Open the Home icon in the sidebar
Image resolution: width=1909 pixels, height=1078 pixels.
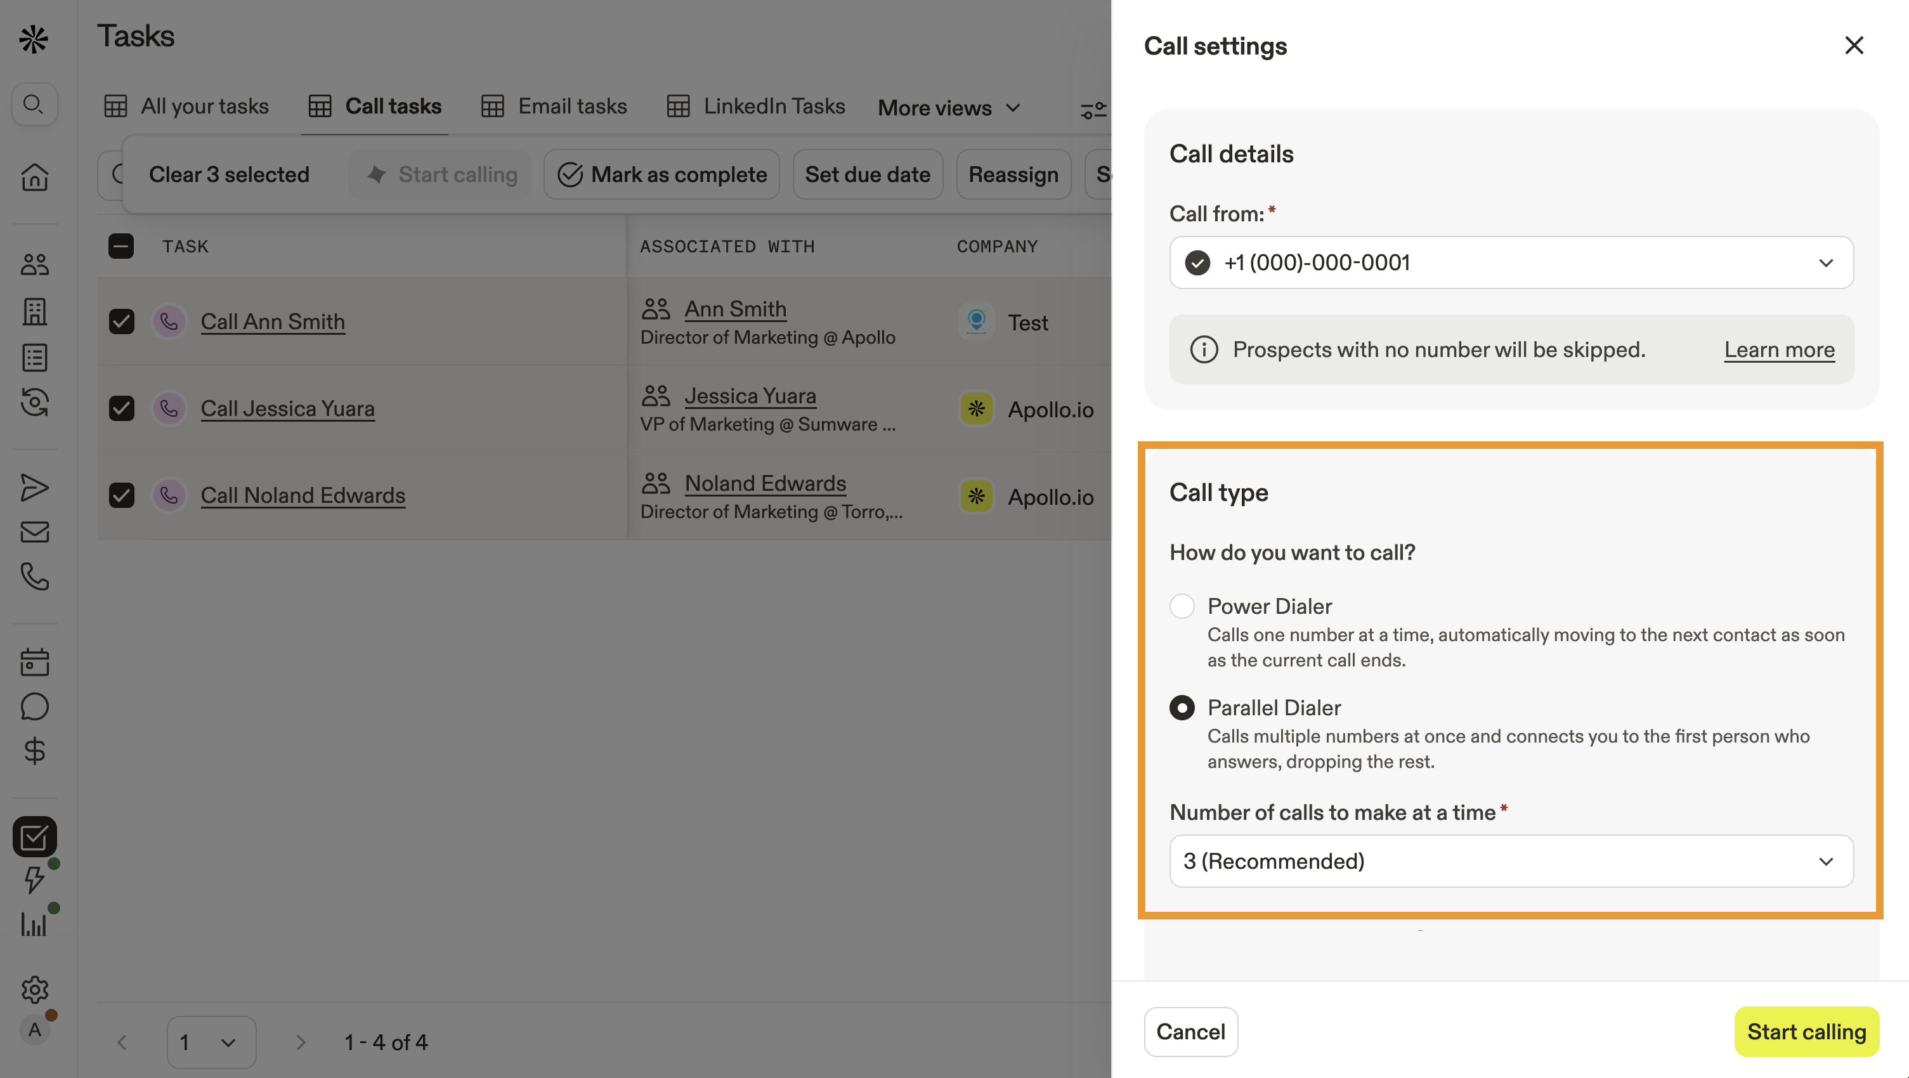tap(34, 177)
